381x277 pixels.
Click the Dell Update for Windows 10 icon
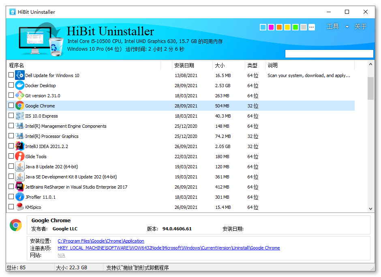[x=20, y=75]
